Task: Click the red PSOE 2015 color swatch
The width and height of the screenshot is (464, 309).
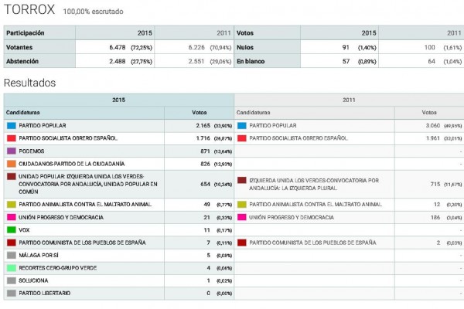Action: point(12,138)
